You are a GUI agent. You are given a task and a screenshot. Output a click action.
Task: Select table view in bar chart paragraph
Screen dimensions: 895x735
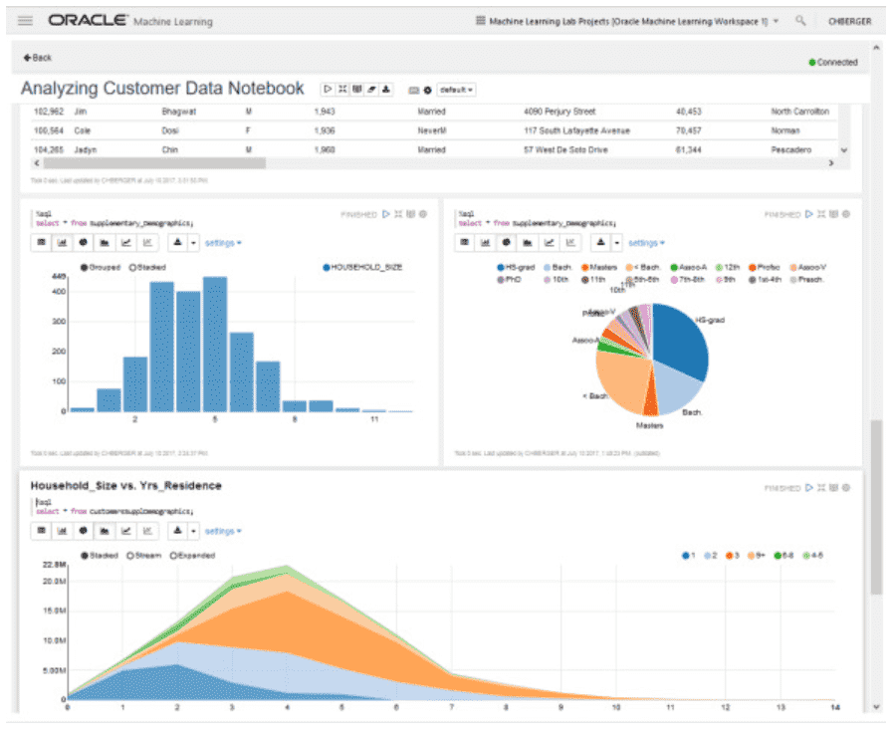(41, 243)
